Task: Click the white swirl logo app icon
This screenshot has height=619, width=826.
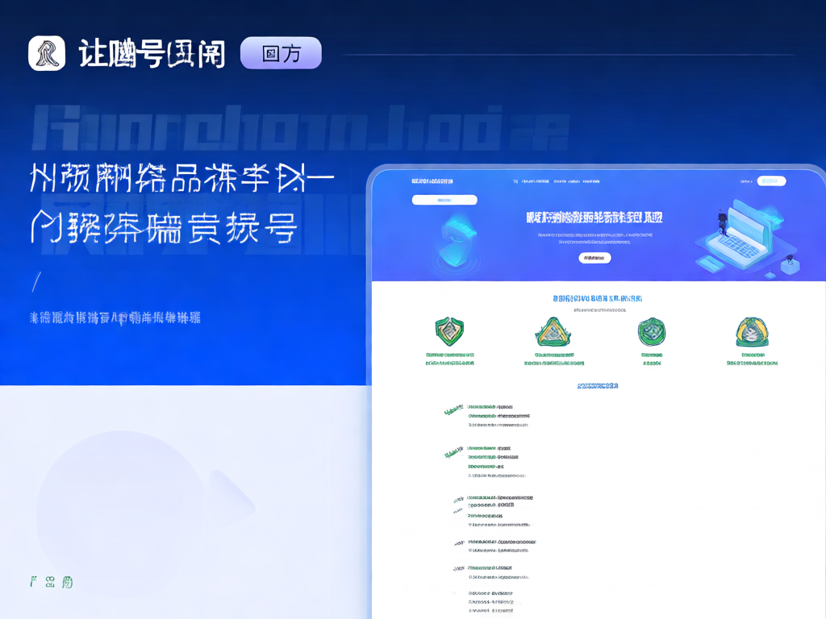Action: [47, 53]
